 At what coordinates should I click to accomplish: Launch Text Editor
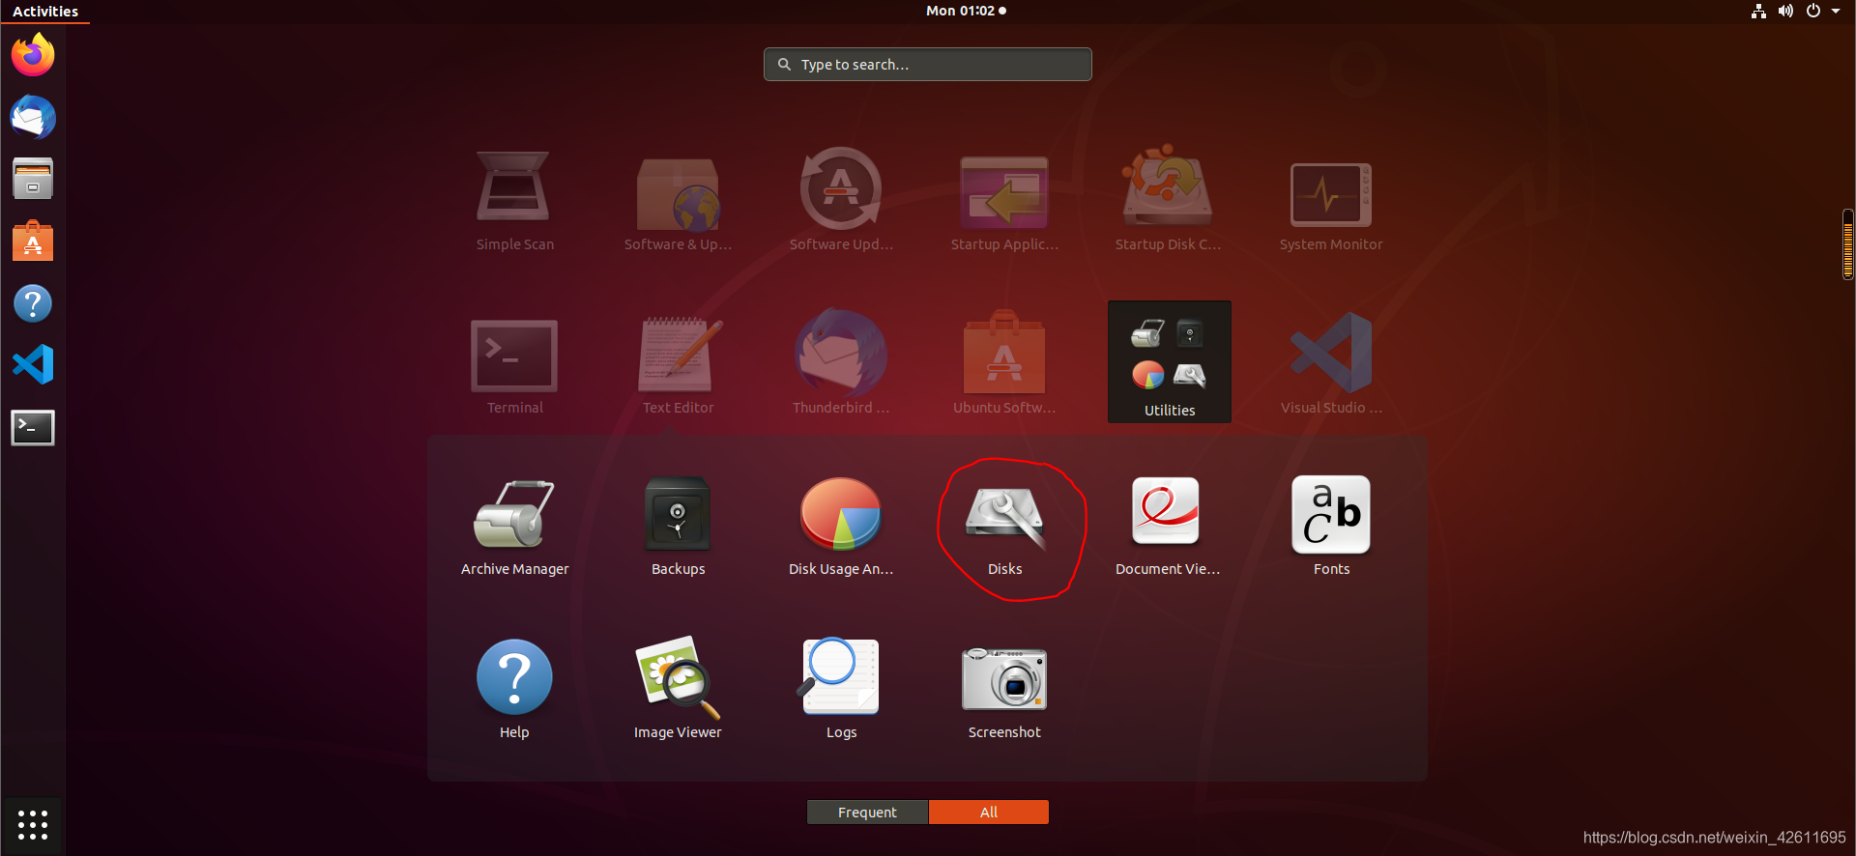pyautogui.click(x=678, y=365)
